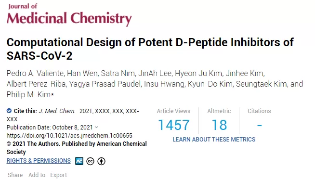Open the Journal of Medicinal Chemistry logo
315x180 pixels.
pos(69,15)
